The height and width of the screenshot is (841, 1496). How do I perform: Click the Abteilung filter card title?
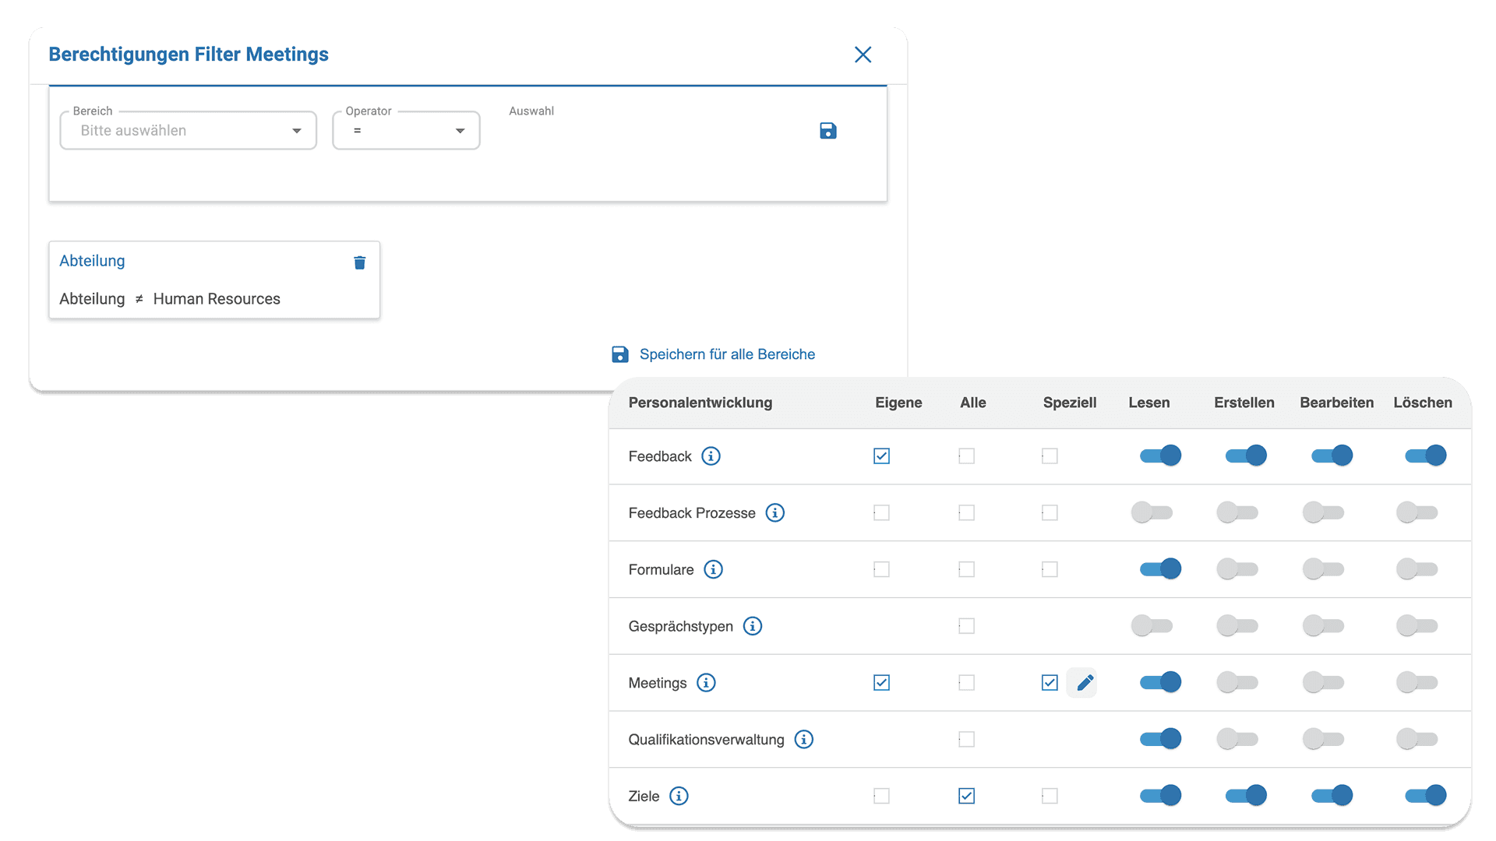pyautogui.click(x=92, y=261)
